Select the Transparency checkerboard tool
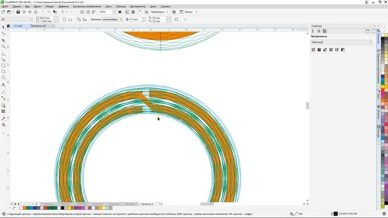Image resolution: width=388 pixels, height=218 pixels. point(3,111)
